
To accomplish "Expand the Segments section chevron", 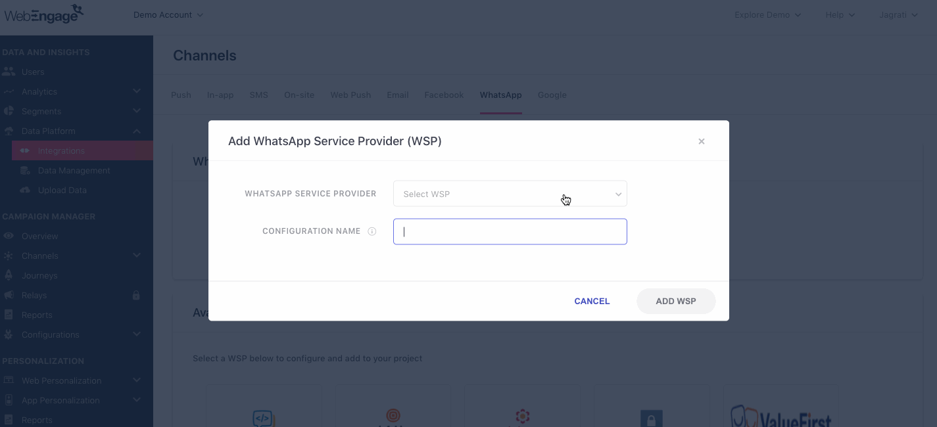I will click(x=137, y=111).
